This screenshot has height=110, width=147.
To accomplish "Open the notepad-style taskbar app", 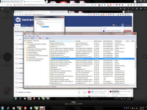I will pos(31,108).
